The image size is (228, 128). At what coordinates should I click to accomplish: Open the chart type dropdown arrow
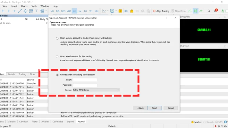tap(108, 11)
